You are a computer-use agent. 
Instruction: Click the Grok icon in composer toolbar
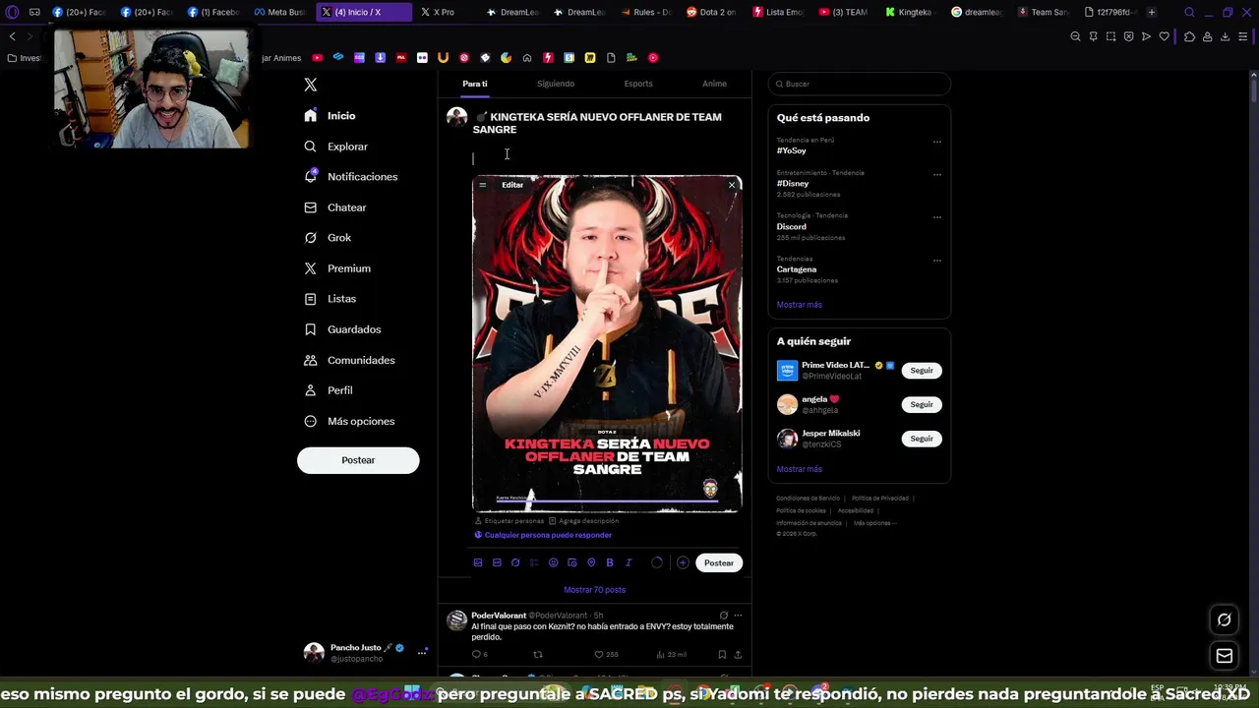515,562
